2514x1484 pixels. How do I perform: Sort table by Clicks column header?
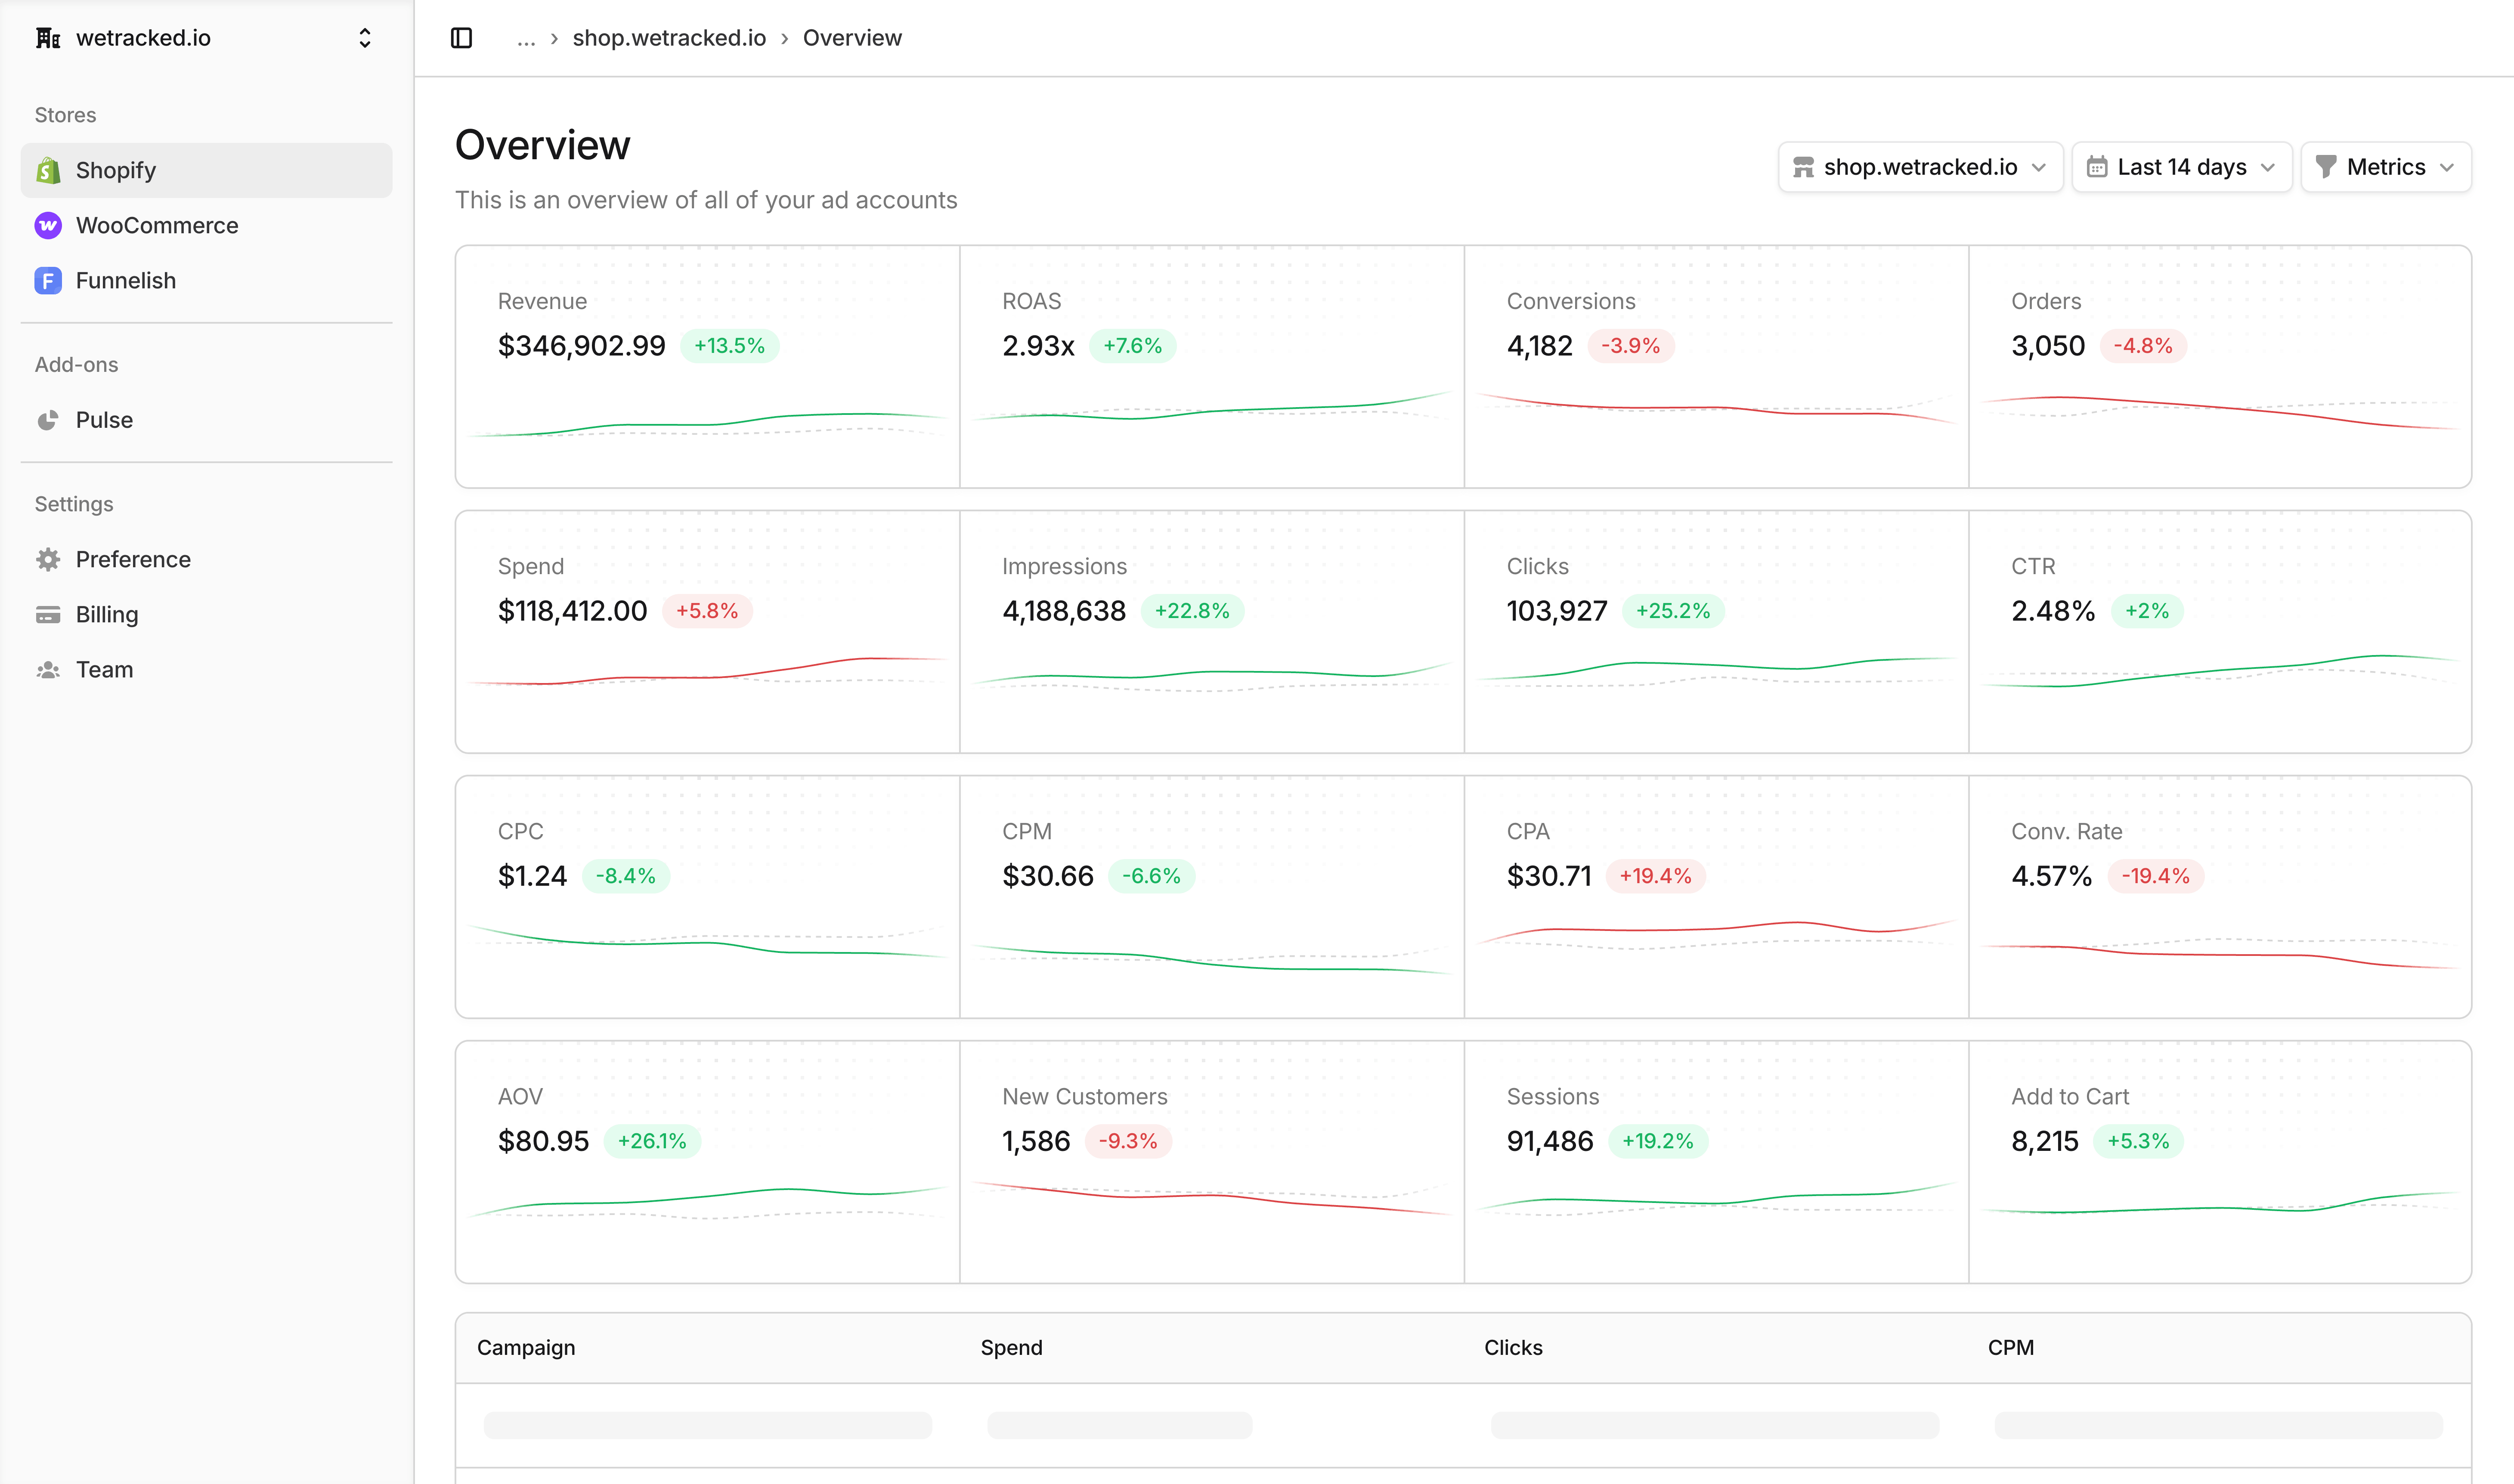[1513, 1348]
